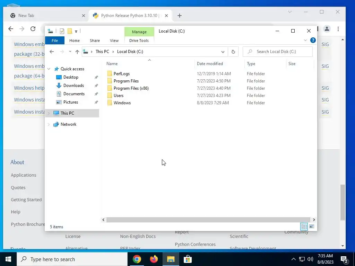
Task: Reload the Chrome page
Action: click(x=33, y=29)
